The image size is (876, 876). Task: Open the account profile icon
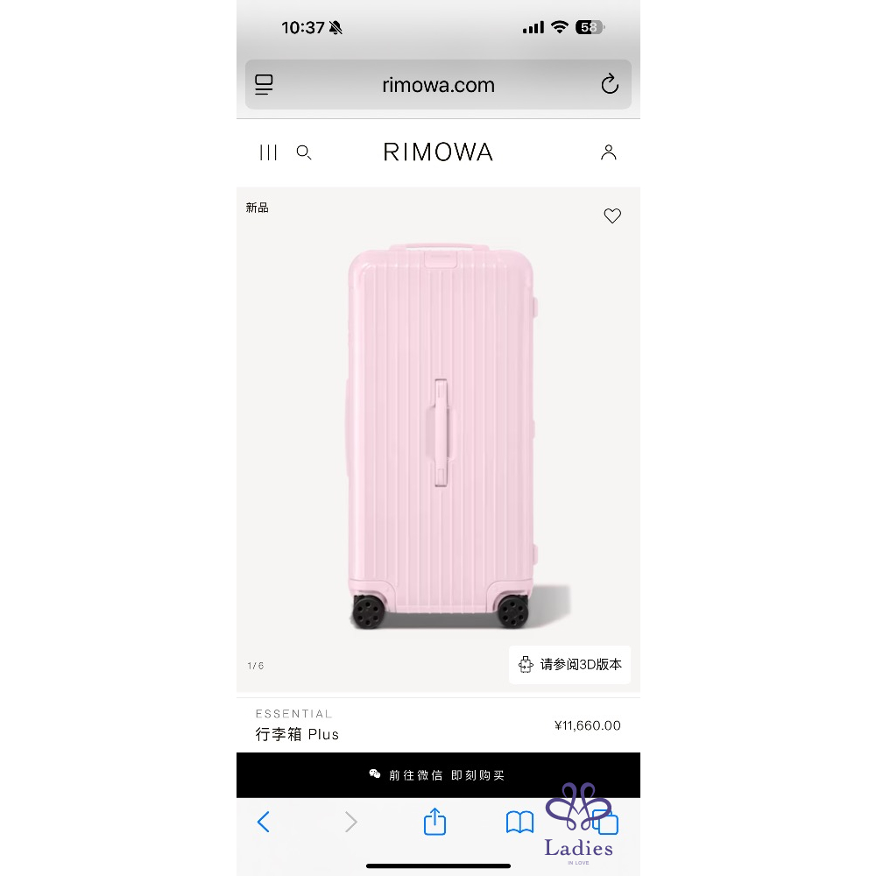[x=609, y=152]
